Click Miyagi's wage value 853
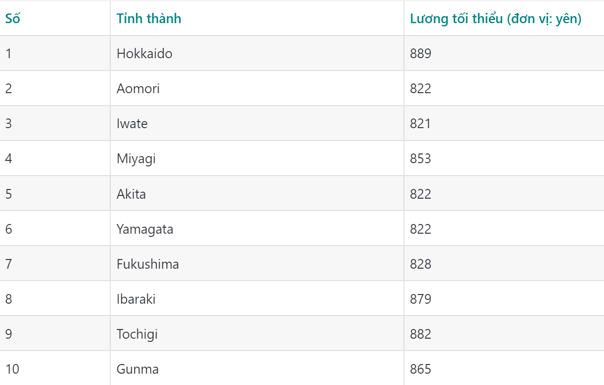Screen dimensions: 604x385 (x=420, y=158)
